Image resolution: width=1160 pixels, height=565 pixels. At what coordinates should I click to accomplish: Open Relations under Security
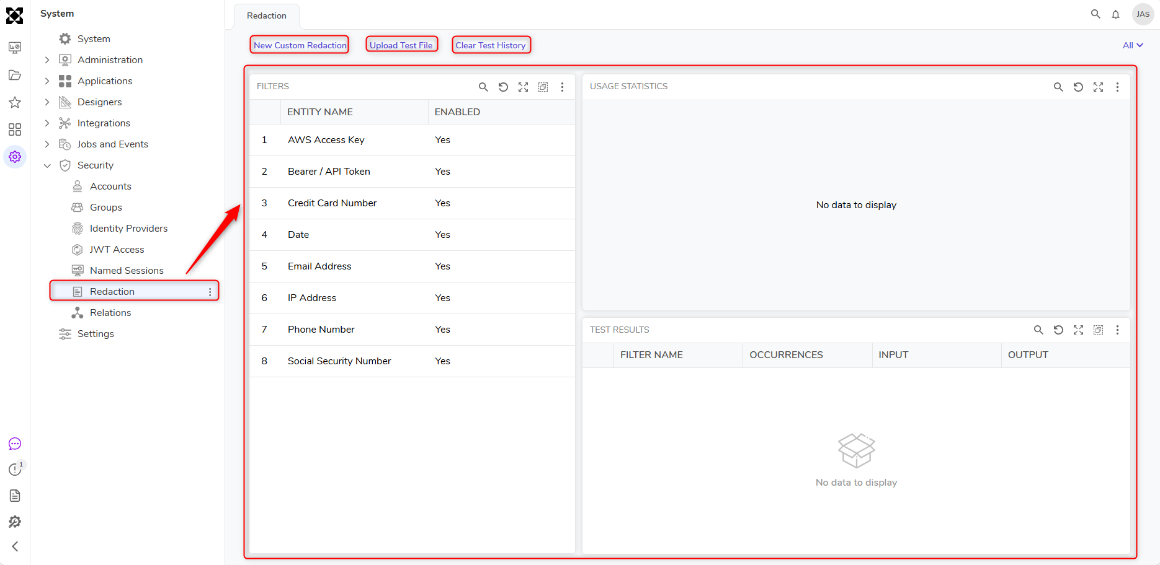tap(110, 313)
